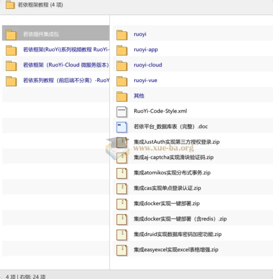Screen dimensions: 273x279
Task: Select 集成atomikos实现分布式事务.zip file name
Action: pos(172,173)
